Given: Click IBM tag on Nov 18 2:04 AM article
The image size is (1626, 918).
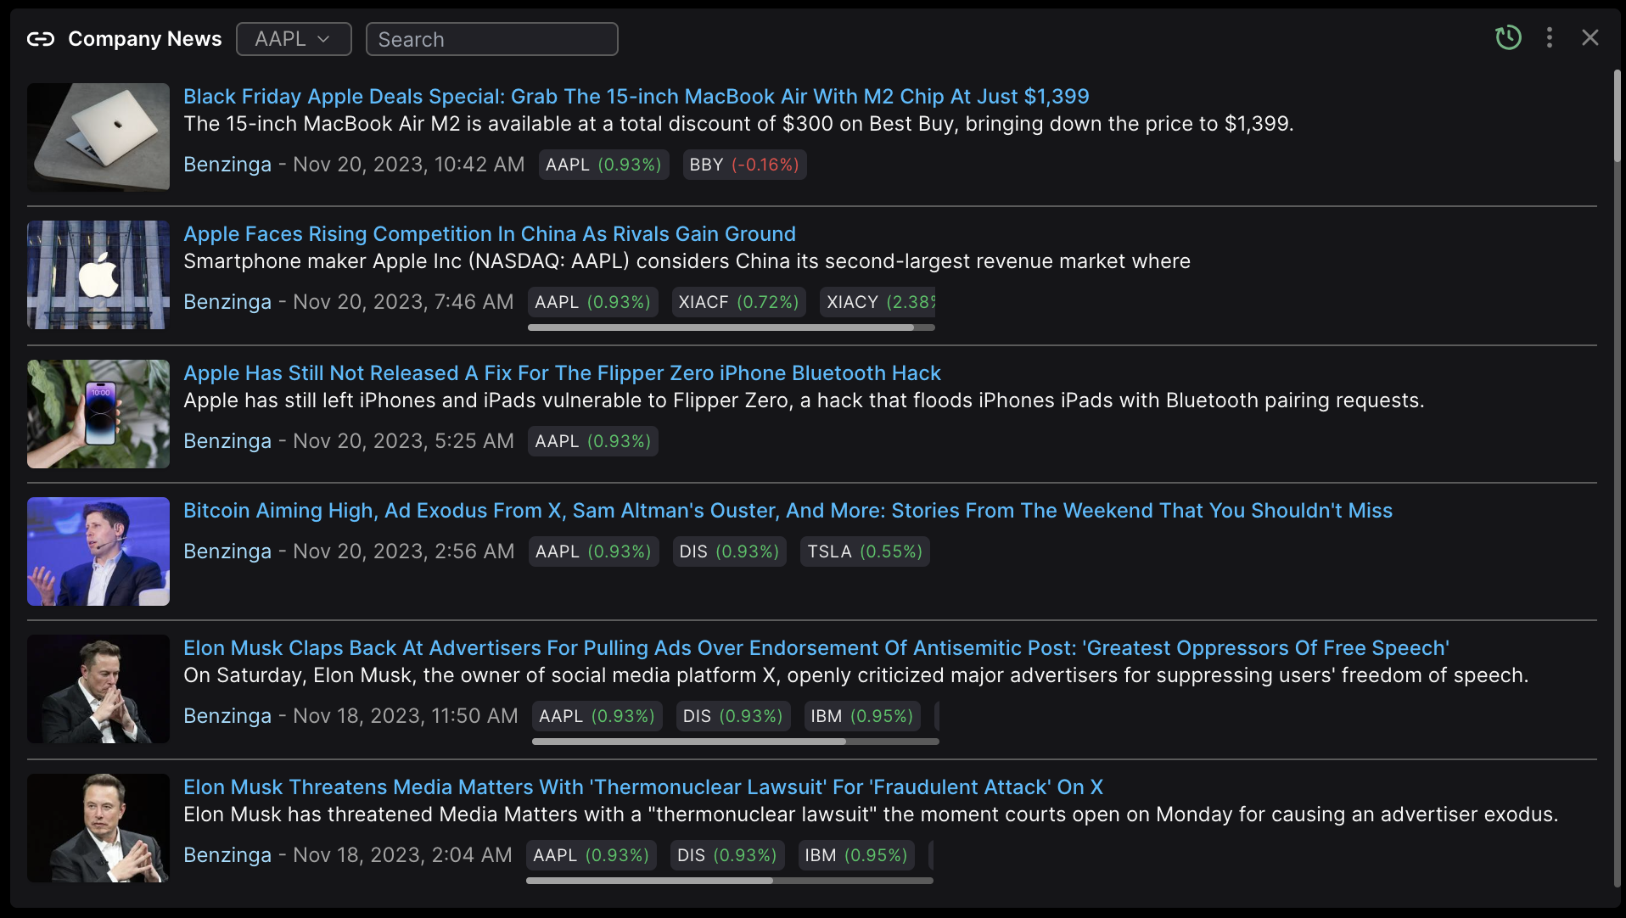Looking at the screenshot, I should click(x=856, y=855).
